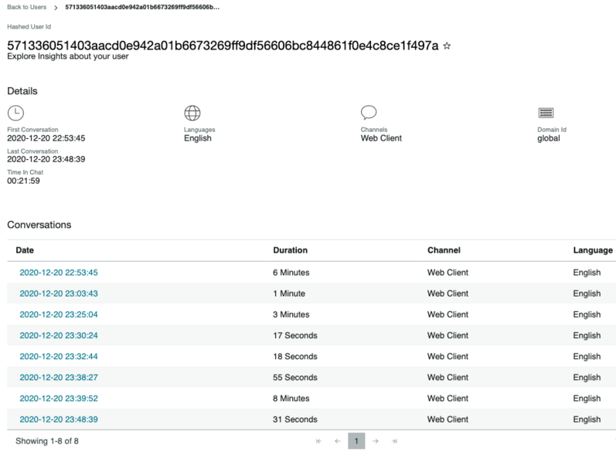Click the Channels value Web Client in Details
The width and height of the screenshot is (616, 455).
click(381, 138)
